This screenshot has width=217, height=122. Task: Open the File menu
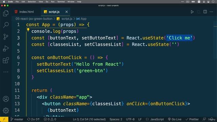(x=17, y=2)
